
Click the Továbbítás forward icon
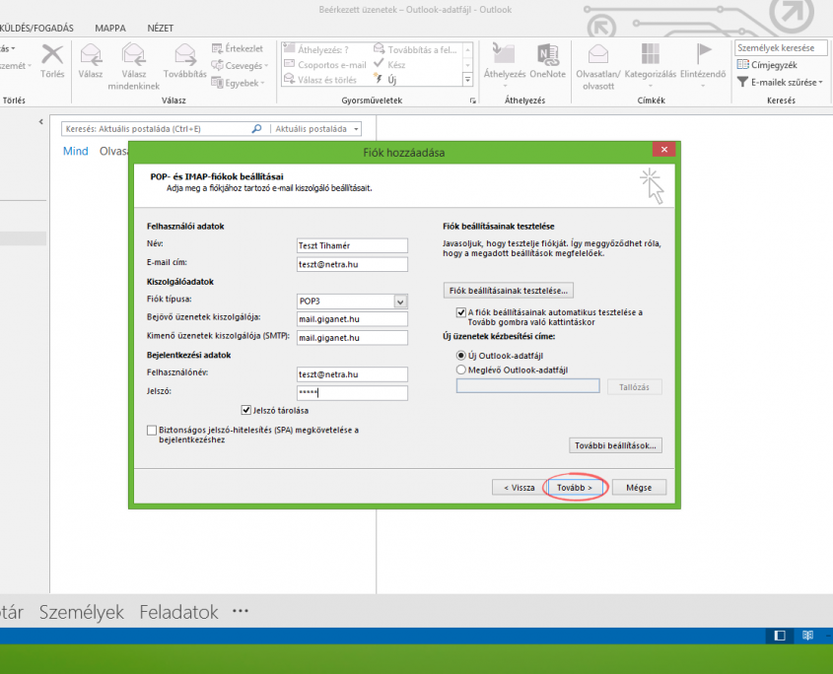coord(184,54)
